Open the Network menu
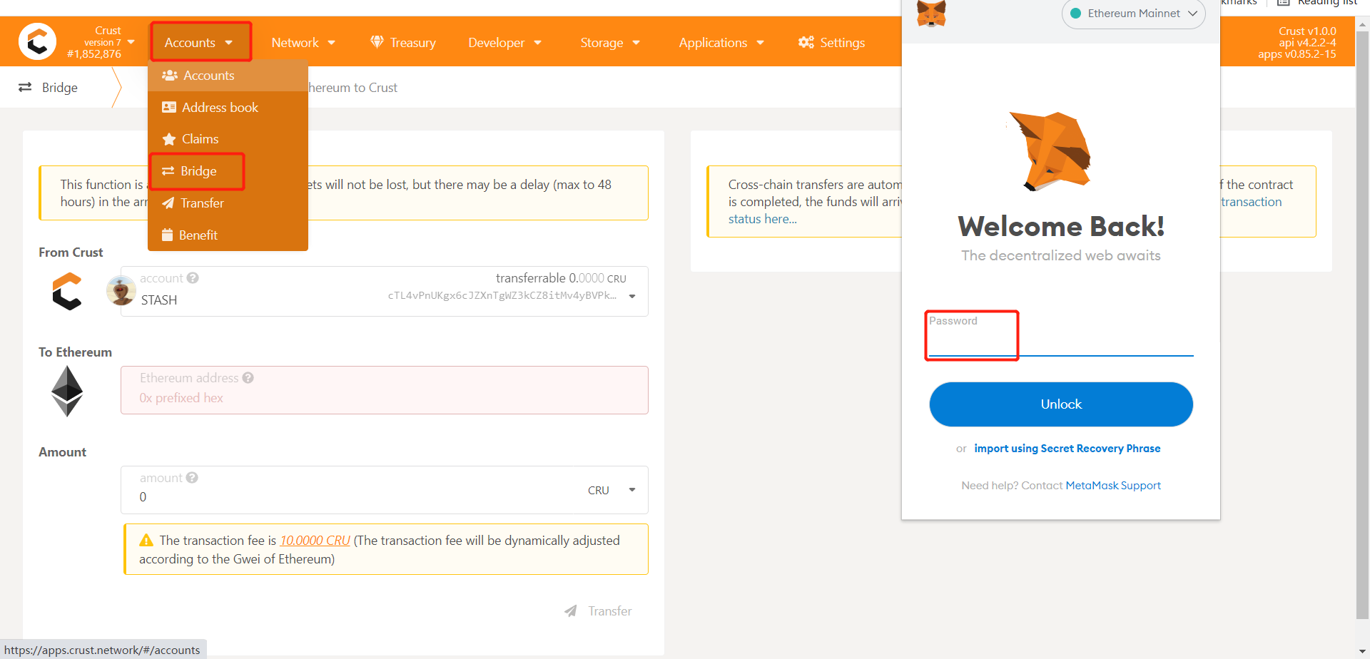1370x659 pixels. click(303, 43)
